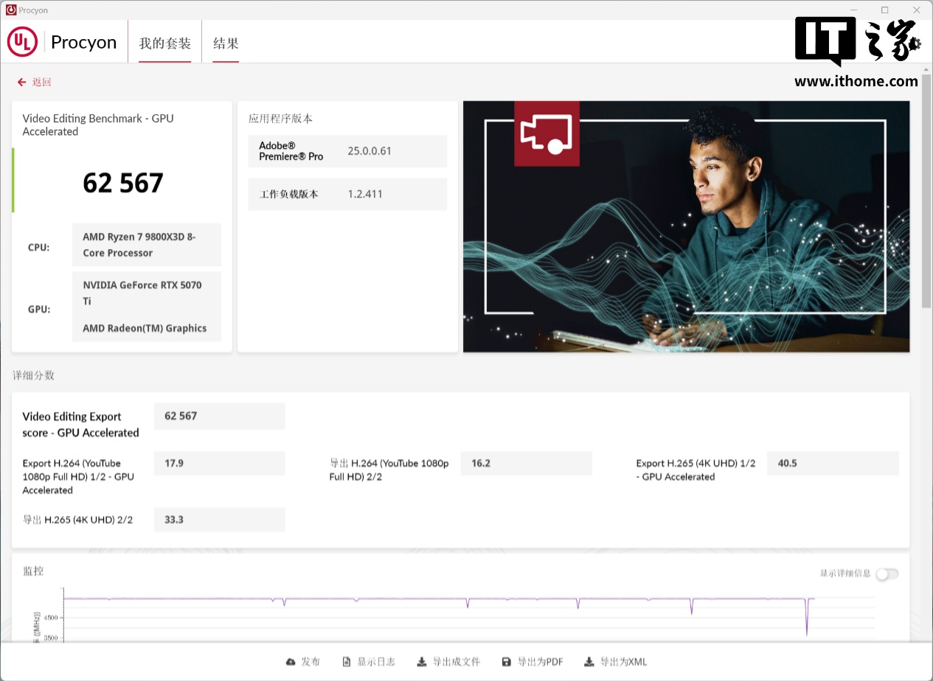Click the back arrow next to 返回

21,83
